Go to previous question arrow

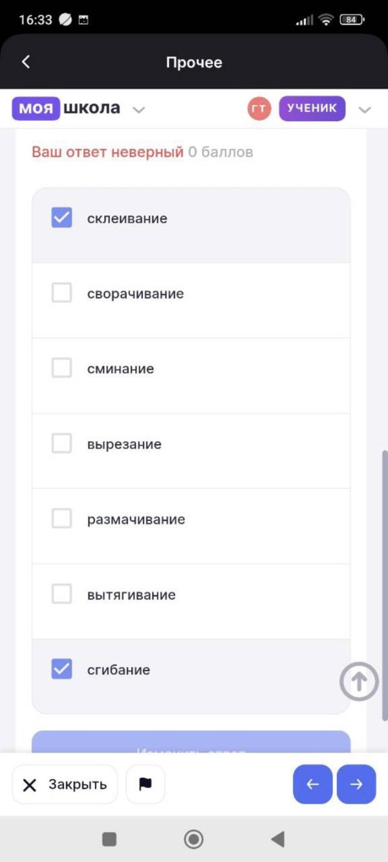(x=313, y=784)
